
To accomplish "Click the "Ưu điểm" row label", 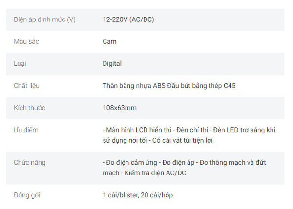I will pos(26,130).
